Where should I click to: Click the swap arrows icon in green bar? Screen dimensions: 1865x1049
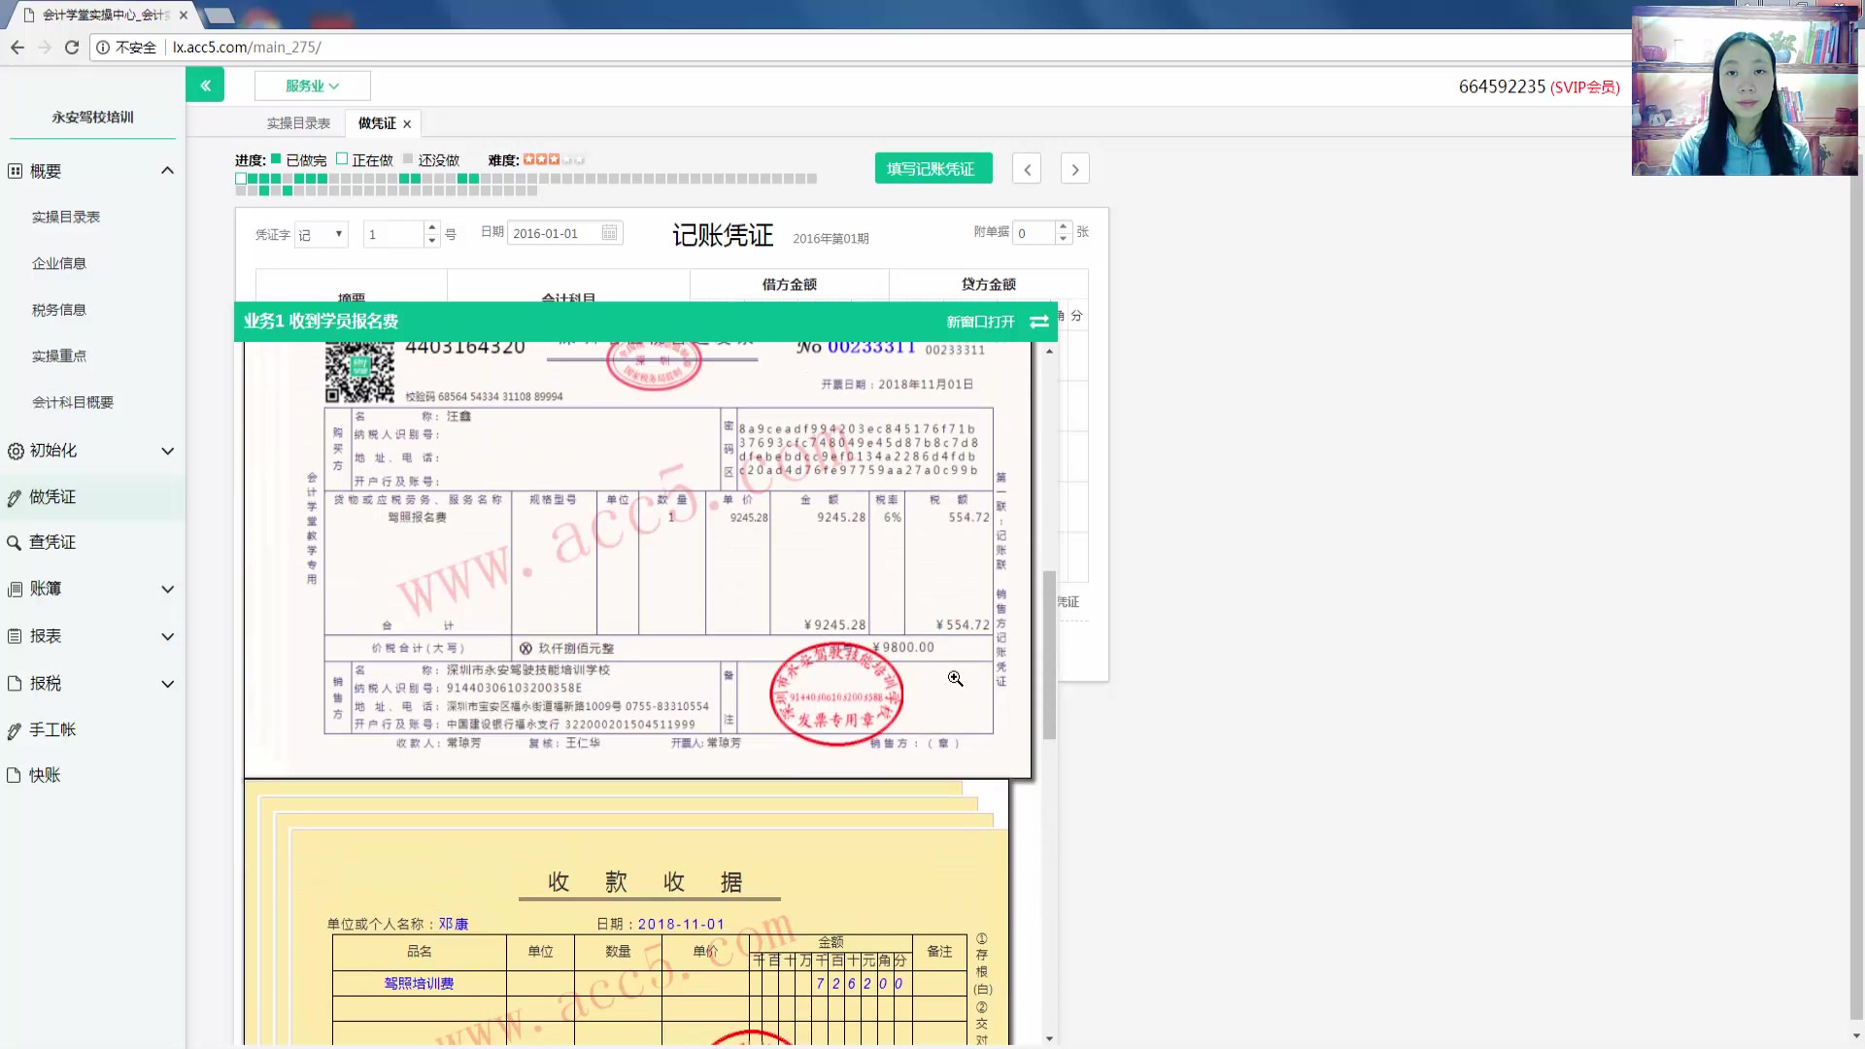coord(1039,321)
